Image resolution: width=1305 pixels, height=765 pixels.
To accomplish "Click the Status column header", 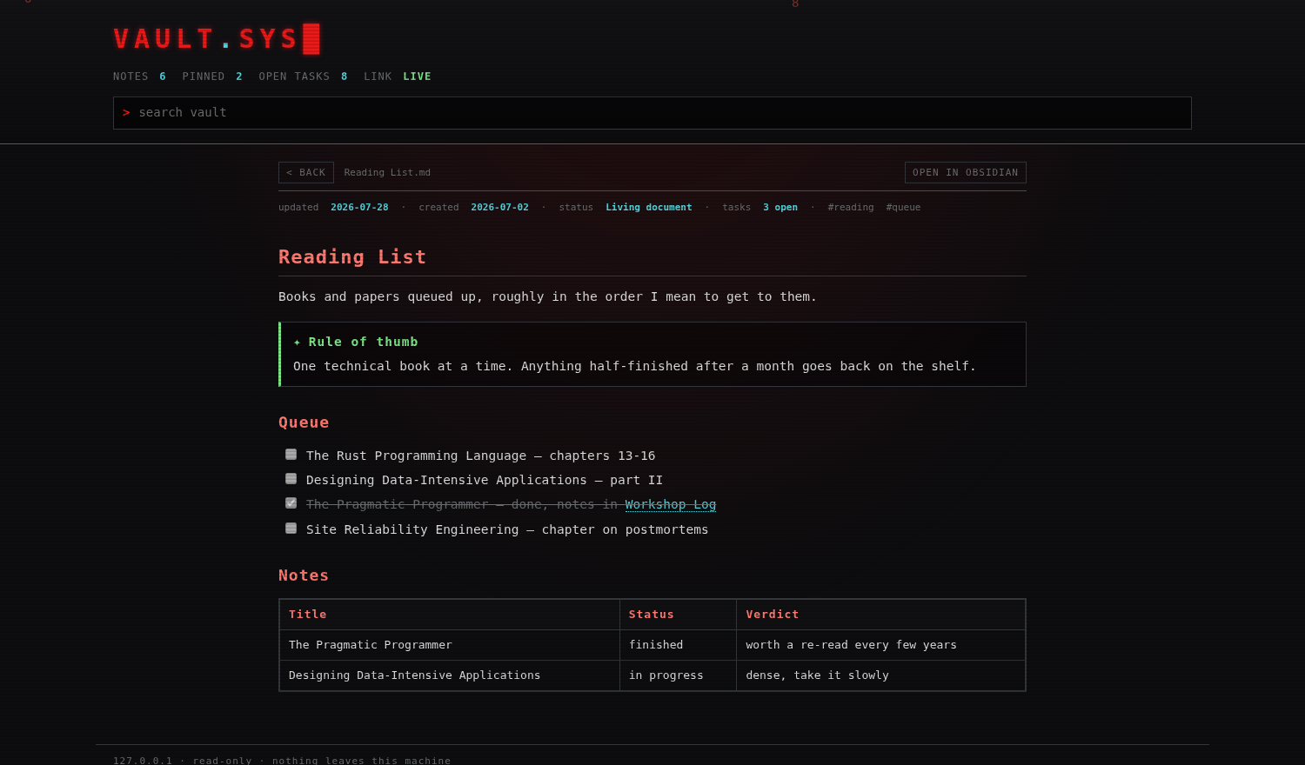I will point(678,615).
